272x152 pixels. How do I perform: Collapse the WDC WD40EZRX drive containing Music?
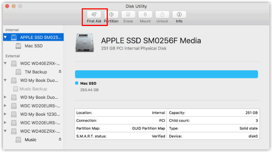point(5,131)
